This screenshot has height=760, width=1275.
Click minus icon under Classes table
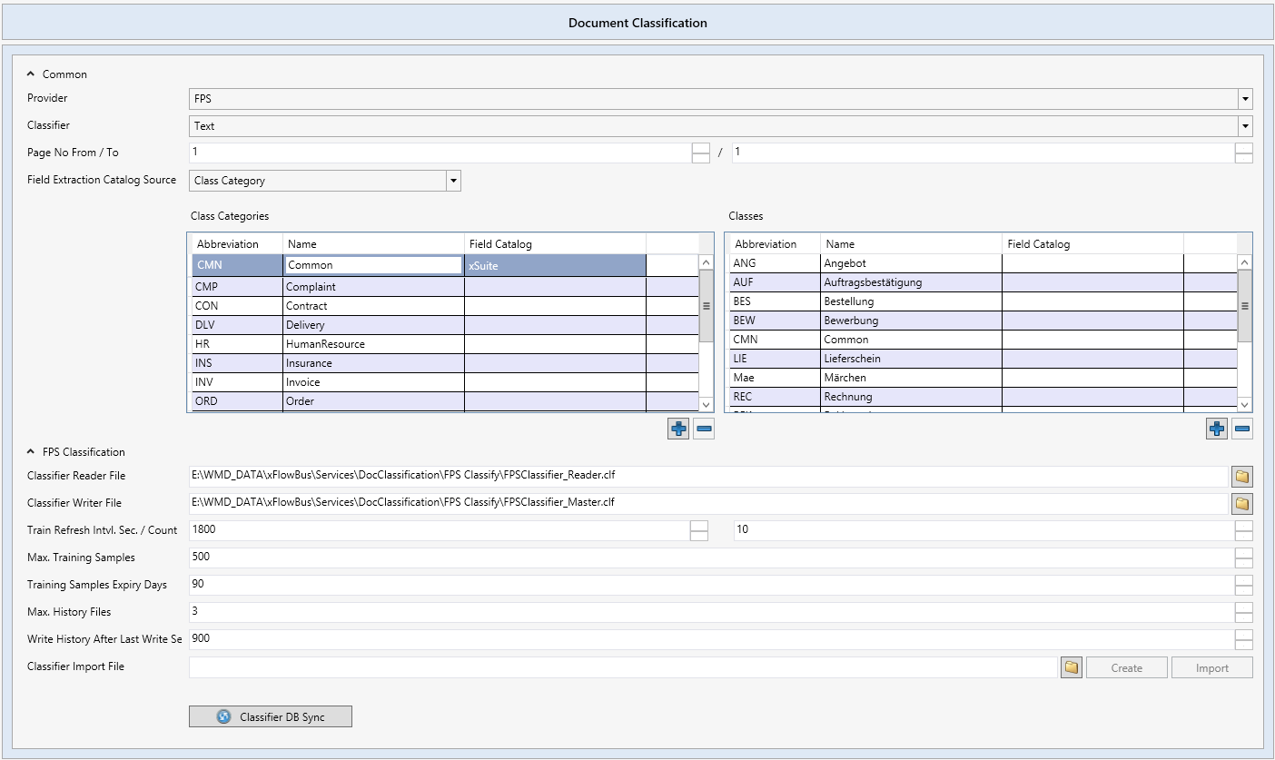click(x=1242, y=429)
